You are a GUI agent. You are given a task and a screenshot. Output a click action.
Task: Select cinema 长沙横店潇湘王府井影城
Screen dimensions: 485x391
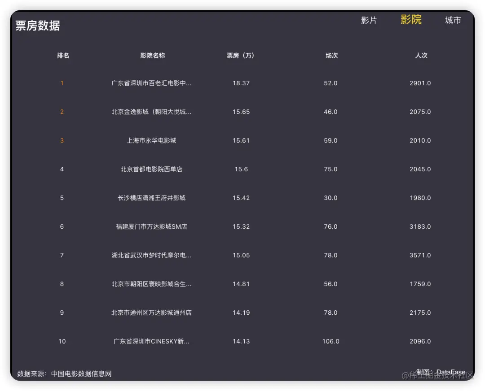(151, 198)
